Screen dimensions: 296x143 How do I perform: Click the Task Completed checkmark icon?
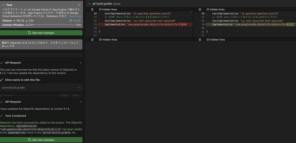point(1,116)
